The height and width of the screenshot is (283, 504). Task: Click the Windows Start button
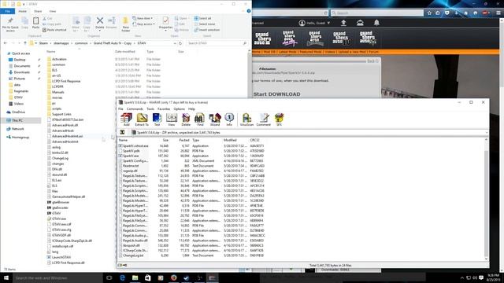pyautogui.click(x=6, y=277)
